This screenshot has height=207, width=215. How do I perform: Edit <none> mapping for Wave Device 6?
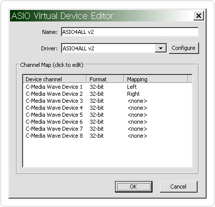(137, 122)
